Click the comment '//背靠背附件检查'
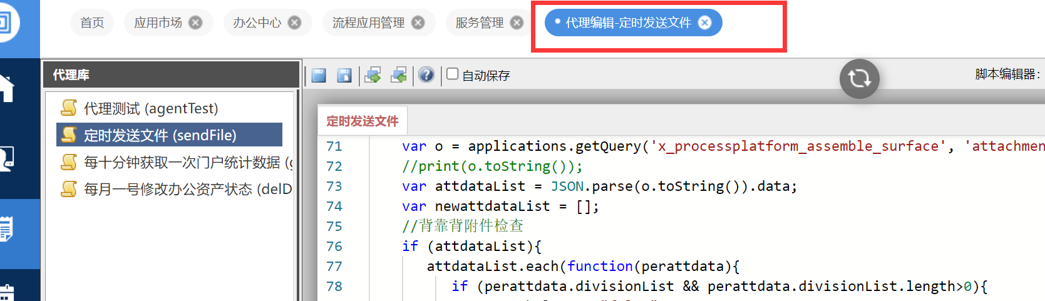Viewport: 1045px width, 301px height. pyautogui.click(x=463, y=226)
